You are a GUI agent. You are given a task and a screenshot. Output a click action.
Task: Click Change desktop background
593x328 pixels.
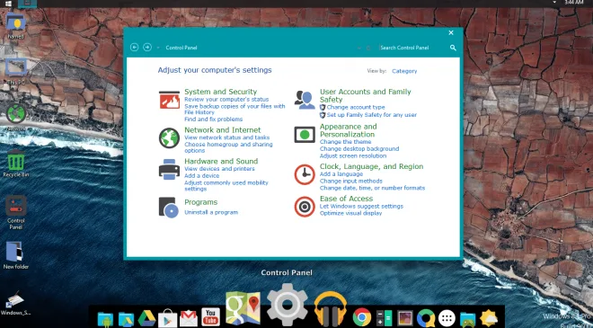(359, 148)
